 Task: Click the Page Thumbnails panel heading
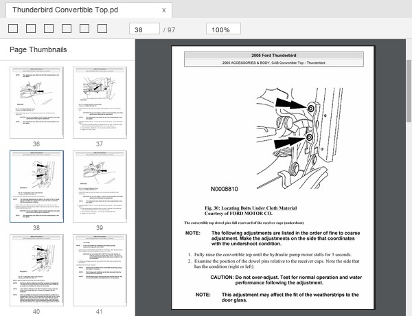38,49
